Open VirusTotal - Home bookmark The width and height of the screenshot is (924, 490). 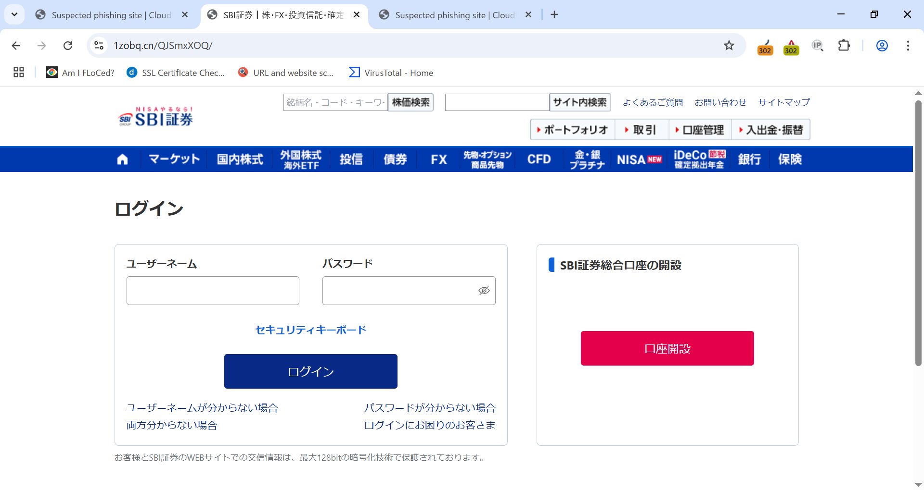click(x=391, y=73)
